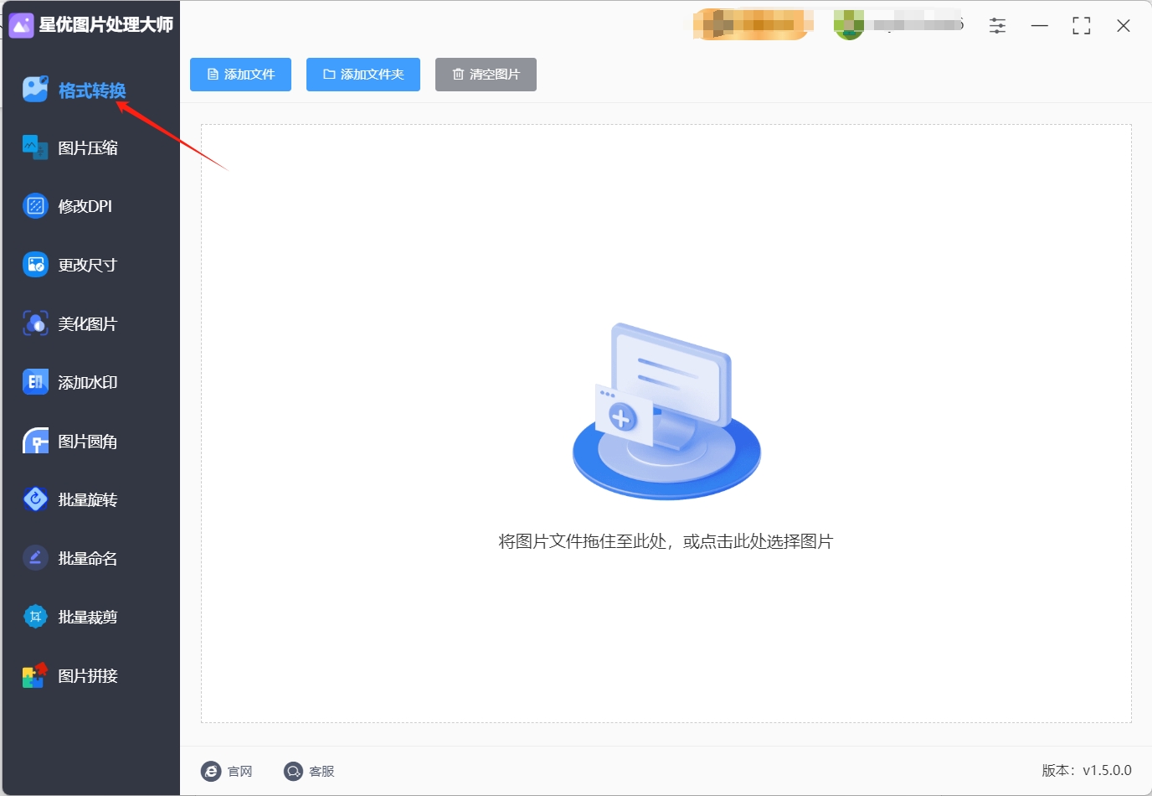The image size is (1152, 796).
Task: Click the 清空图片 button
Action: point(486,75)
